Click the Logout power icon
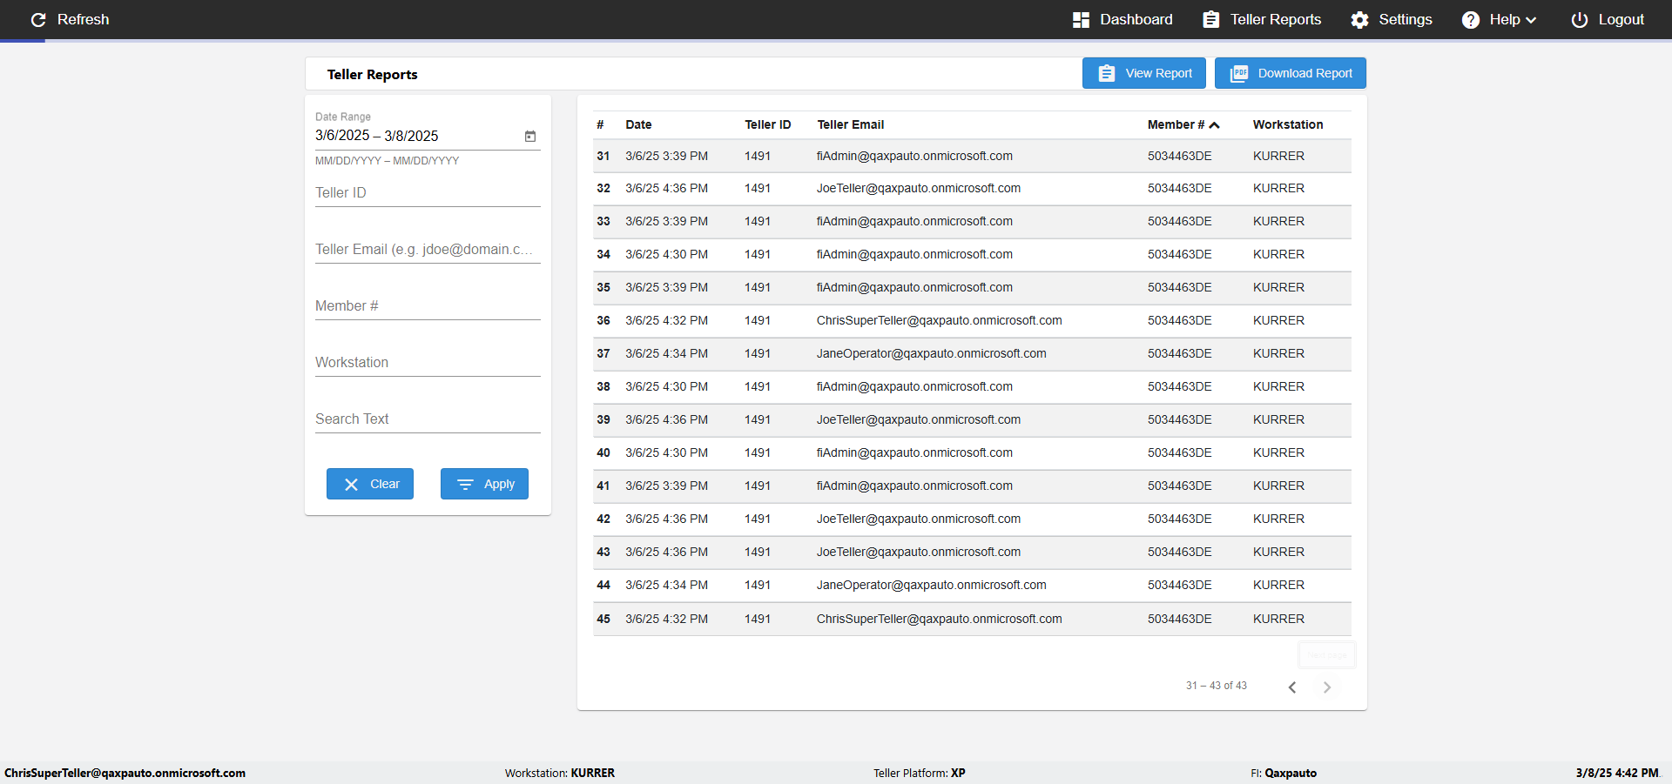The height and width of the screenshot is (784, 1672). [x=1579, y=19]
